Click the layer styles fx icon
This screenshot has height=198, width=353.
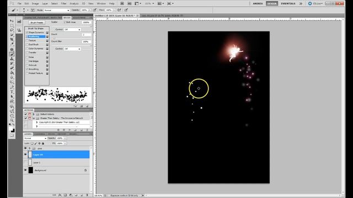click(x=60, y=195)
